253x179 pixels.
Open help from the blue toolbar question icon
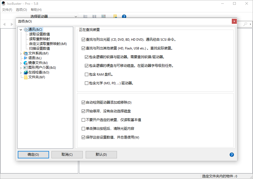(x=124, y=16)
